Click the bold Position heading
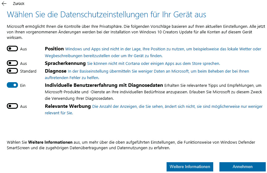The width and height of the screenshot is (267, 173). click(54, 49)
